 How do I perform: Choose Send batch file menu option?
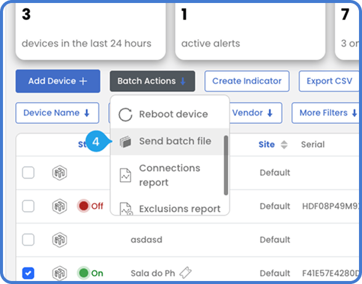(x=167, y=141)
